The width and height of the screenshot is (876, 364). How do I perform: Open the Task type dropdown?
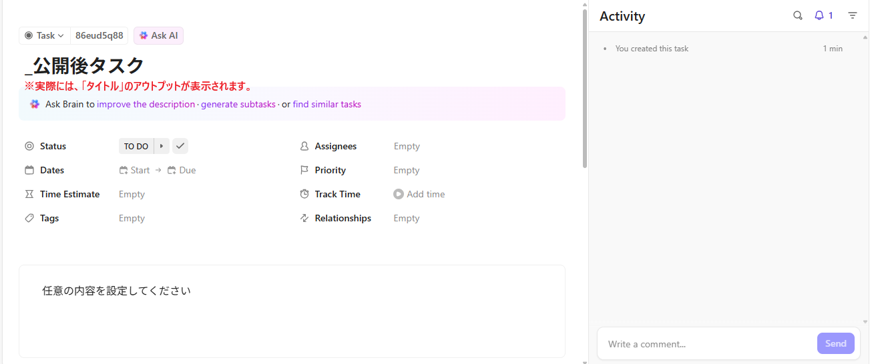(x=45, y=35)
